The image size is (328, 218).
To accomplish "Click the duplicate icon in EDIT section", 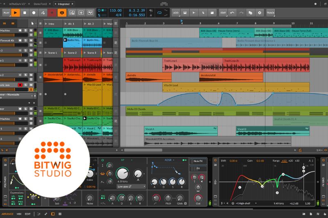I will point(251,13).
